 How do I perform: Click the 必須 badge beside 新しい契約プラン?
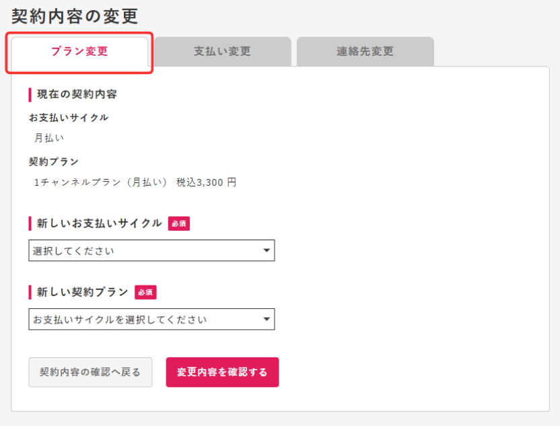point(145,292)
